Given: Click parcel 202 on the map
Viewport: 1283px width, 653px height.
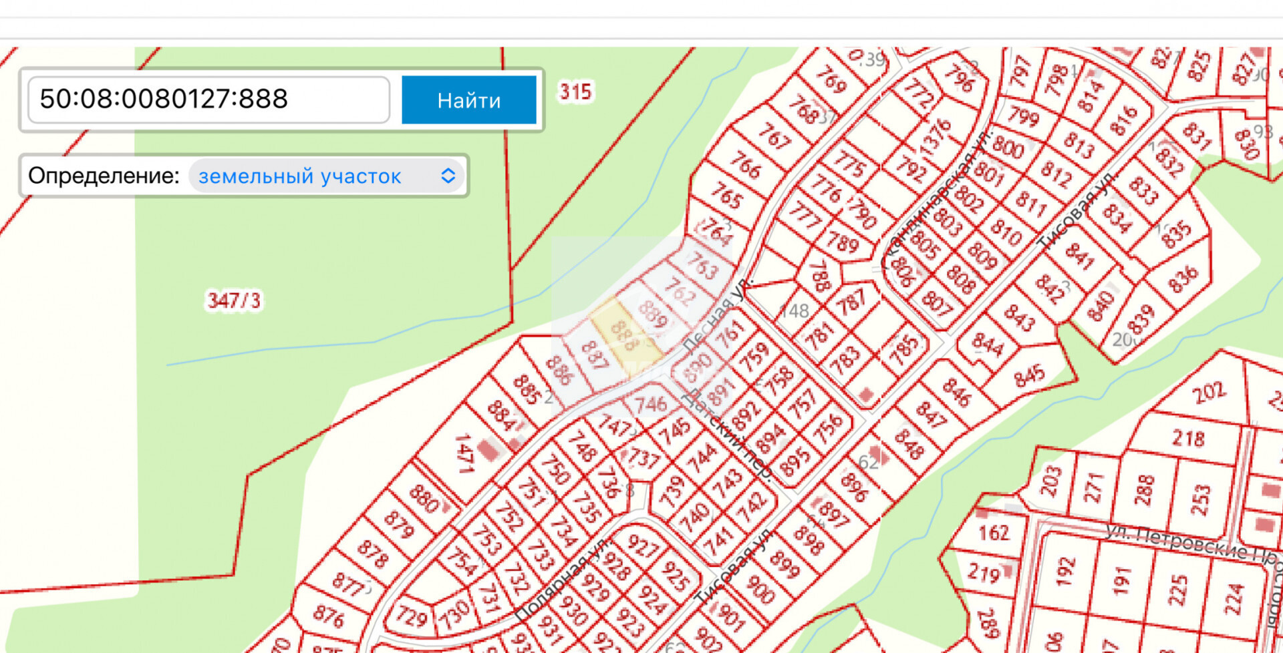Looking at the screenshot, I should [x=1208, y=393].
